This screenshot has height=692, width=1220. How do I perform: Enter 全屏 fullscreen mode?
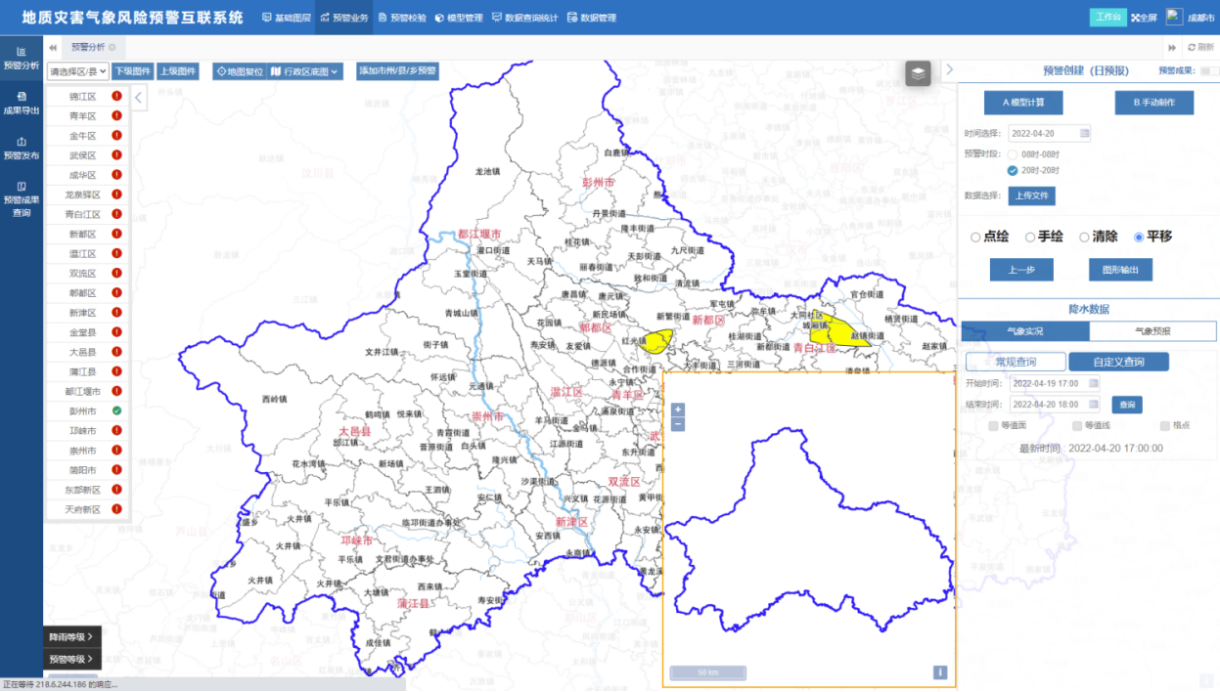(1144, 18)
